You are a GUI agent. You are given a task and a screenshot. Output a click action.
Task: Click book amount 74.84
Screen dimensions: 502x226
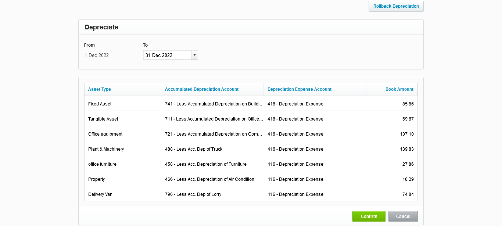(408, 194)
